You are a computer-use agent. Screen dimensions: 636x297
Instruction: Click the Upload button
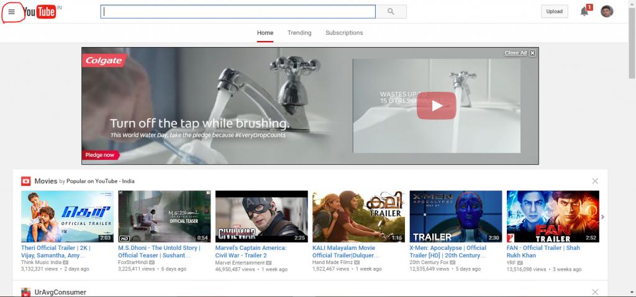[x=555, y=11]
